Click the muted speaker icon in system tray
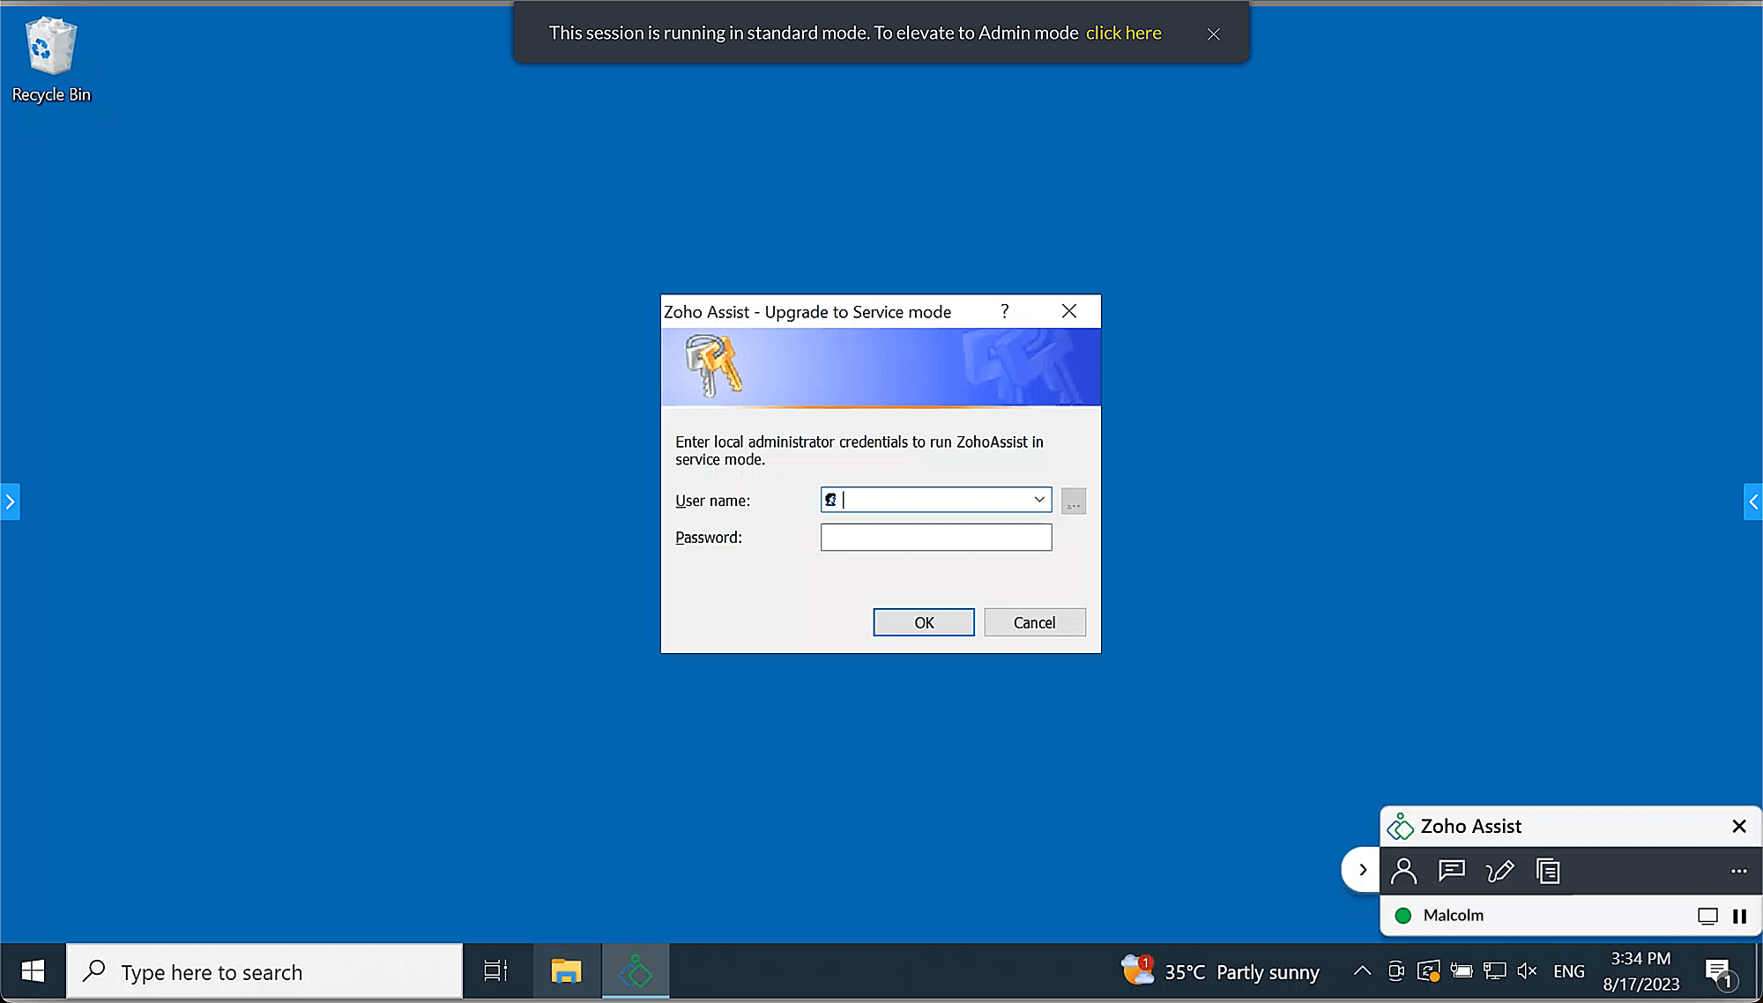Screen dimensions: 1763x1003 [x=1527, y=970]
